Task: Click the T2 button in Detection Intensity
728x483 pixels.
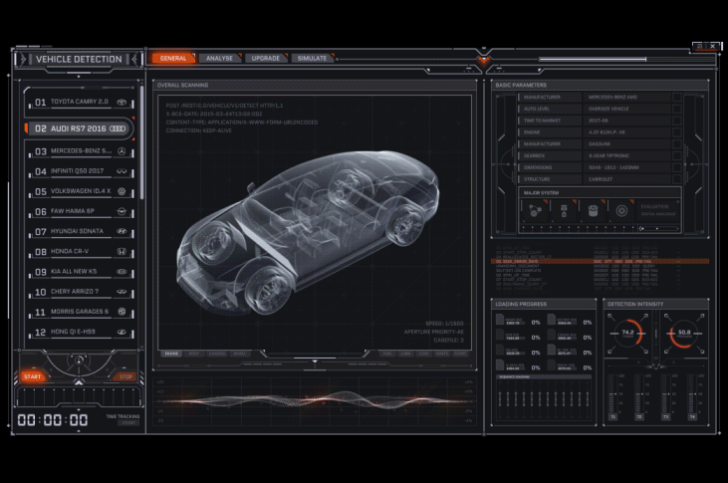Action: pyautogui.click(x=639, y=416)
